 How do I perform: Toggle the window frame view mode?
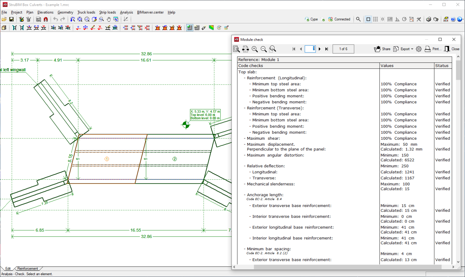(368, 19)
